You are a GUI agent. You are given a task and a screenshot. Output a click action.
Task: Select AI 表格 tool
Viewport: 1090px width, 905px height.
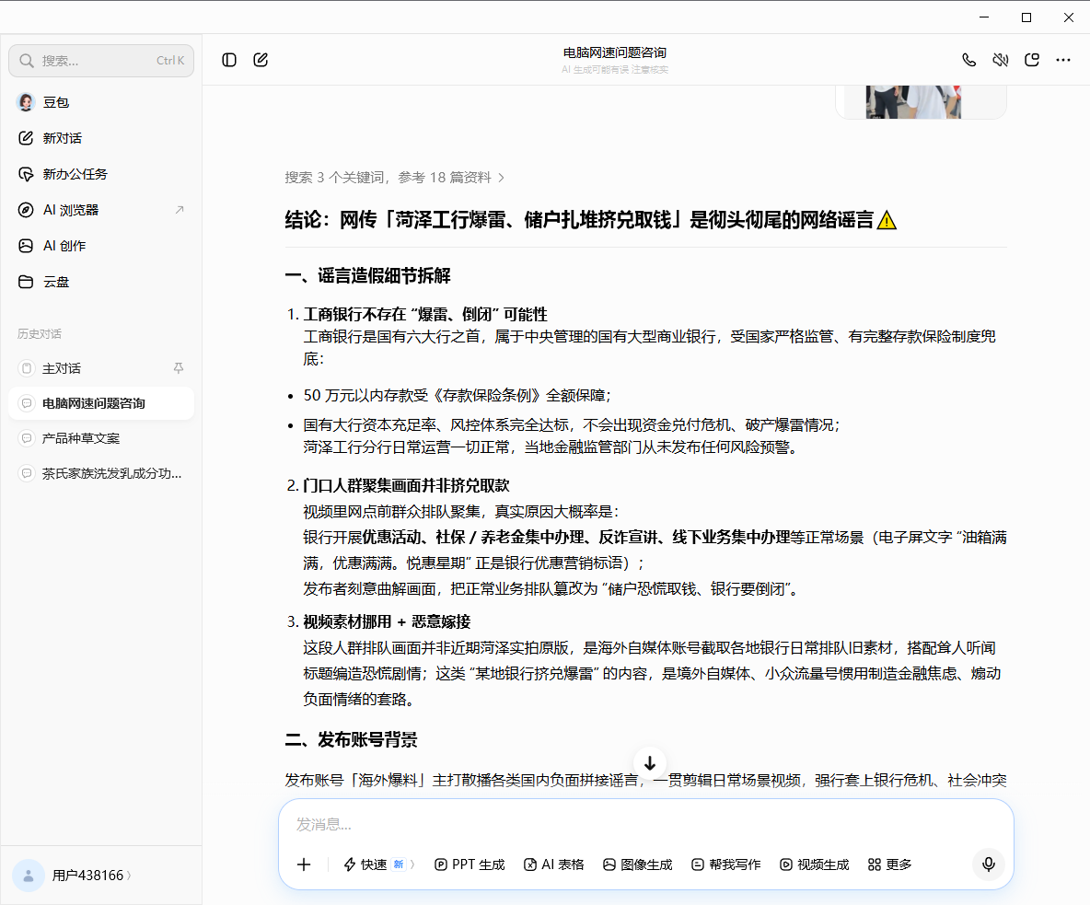click(x=553, y=864)
